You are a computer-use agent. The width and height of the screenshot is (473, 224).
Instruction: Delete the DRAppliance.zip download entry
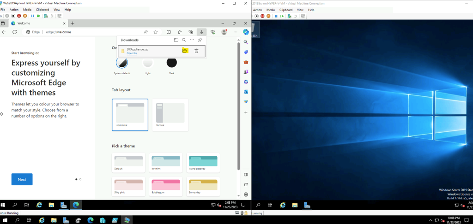196,51
